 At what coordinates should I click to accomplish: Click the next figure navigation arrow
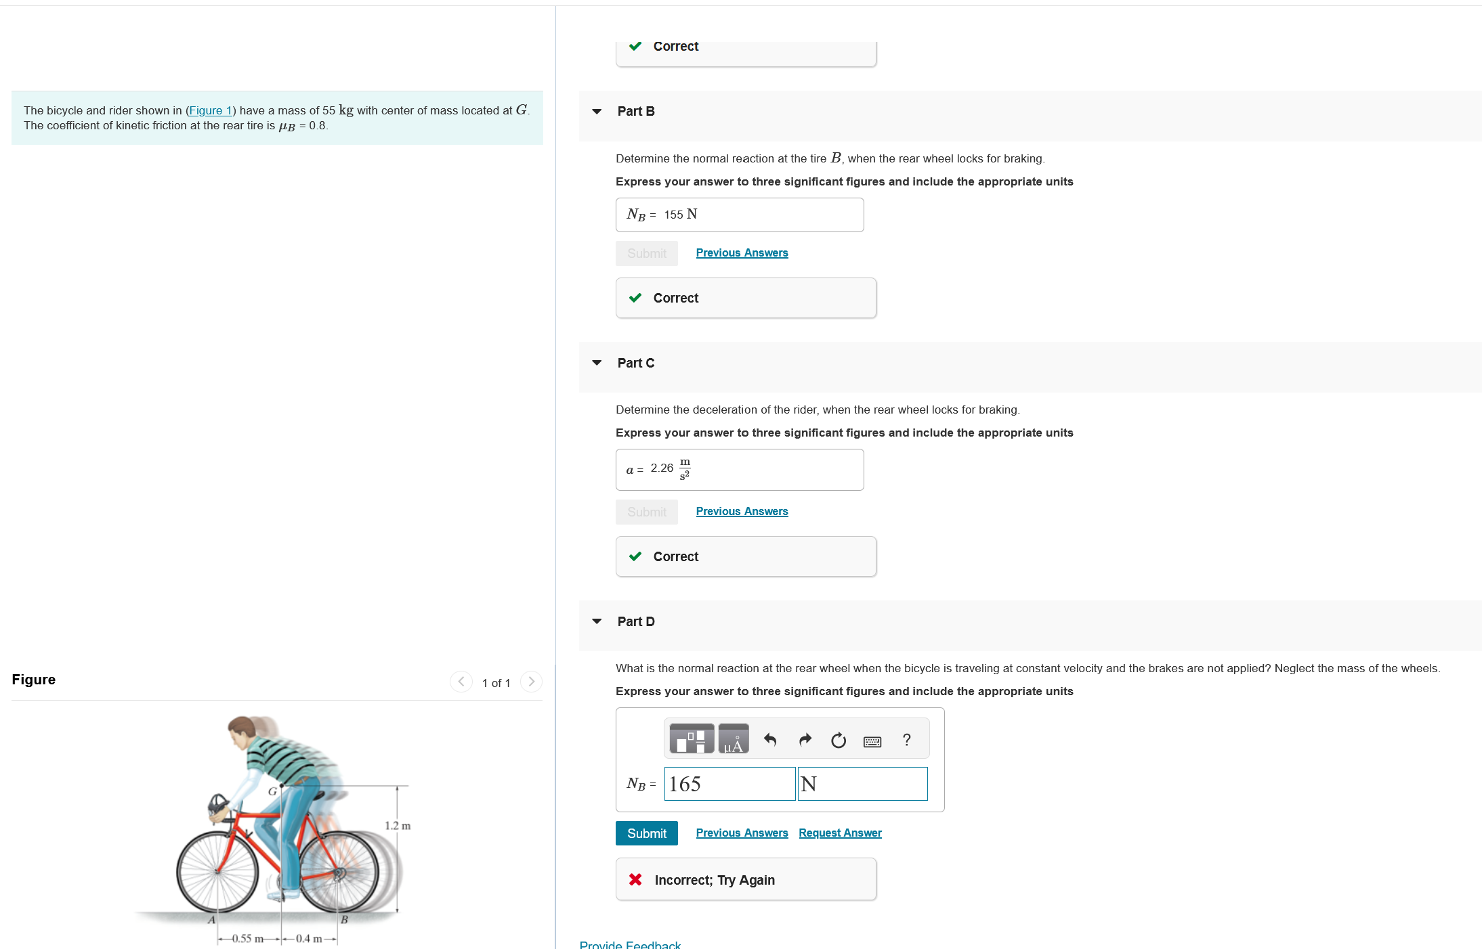point(531,682)
